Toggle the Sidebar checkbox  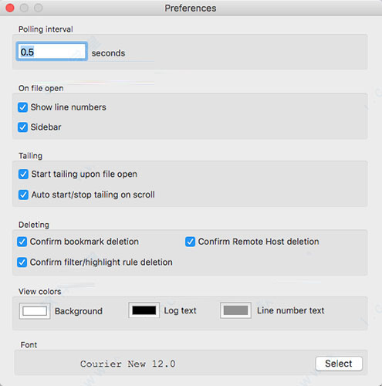(x=22, y=127)
